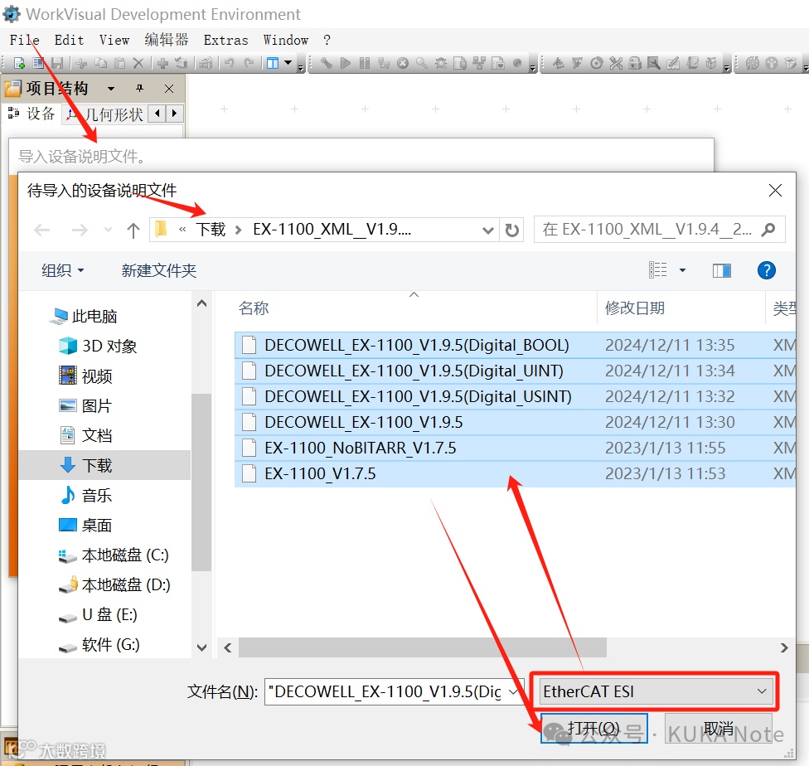This screenshot has width=809, height=766.
Task: Click the wrench configuration icon
Action: (x=326, y=64)
